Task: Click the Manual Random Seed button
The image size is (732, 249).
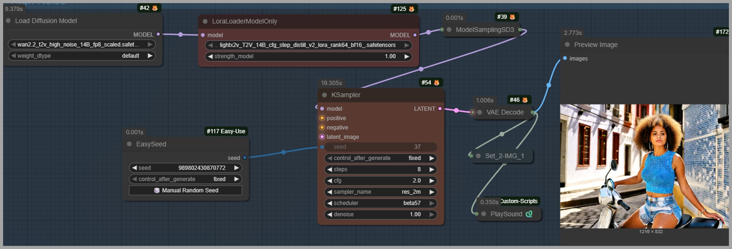Action: point(186,190)
